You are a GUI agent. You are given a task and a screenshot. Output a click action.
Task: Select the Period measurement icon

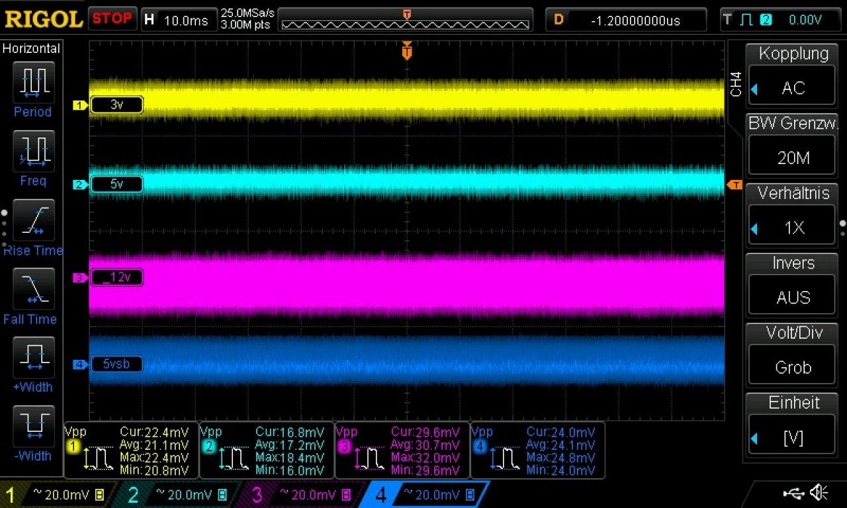click(x=33, y=82)
